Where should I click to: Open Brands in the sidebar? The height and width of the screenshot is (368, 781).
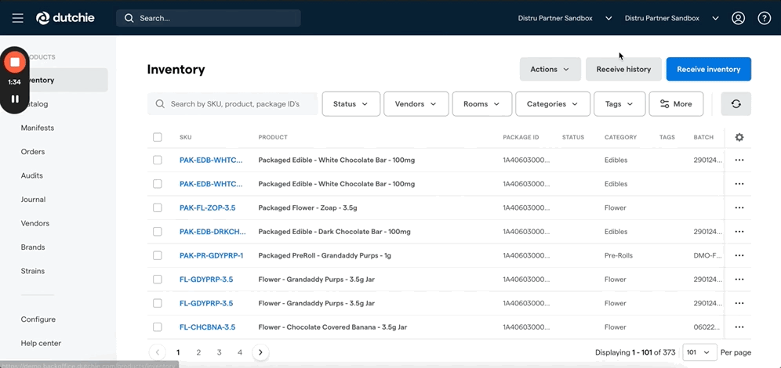coord(33,247)
